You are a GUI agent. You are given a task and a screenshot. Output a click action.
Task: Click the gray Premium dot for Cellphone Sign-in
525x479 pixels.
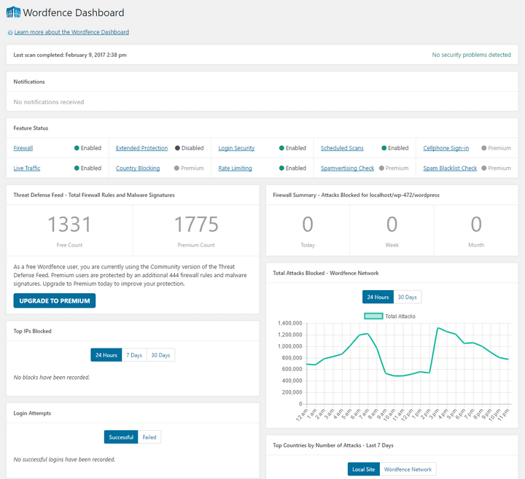(x=484, y=148)
